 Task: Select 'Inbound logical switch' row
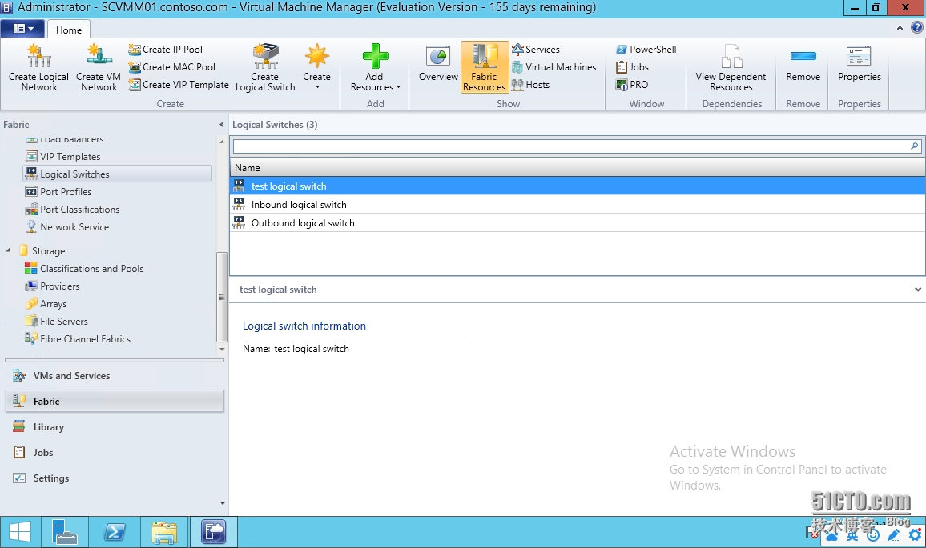[x=577, y=205]
